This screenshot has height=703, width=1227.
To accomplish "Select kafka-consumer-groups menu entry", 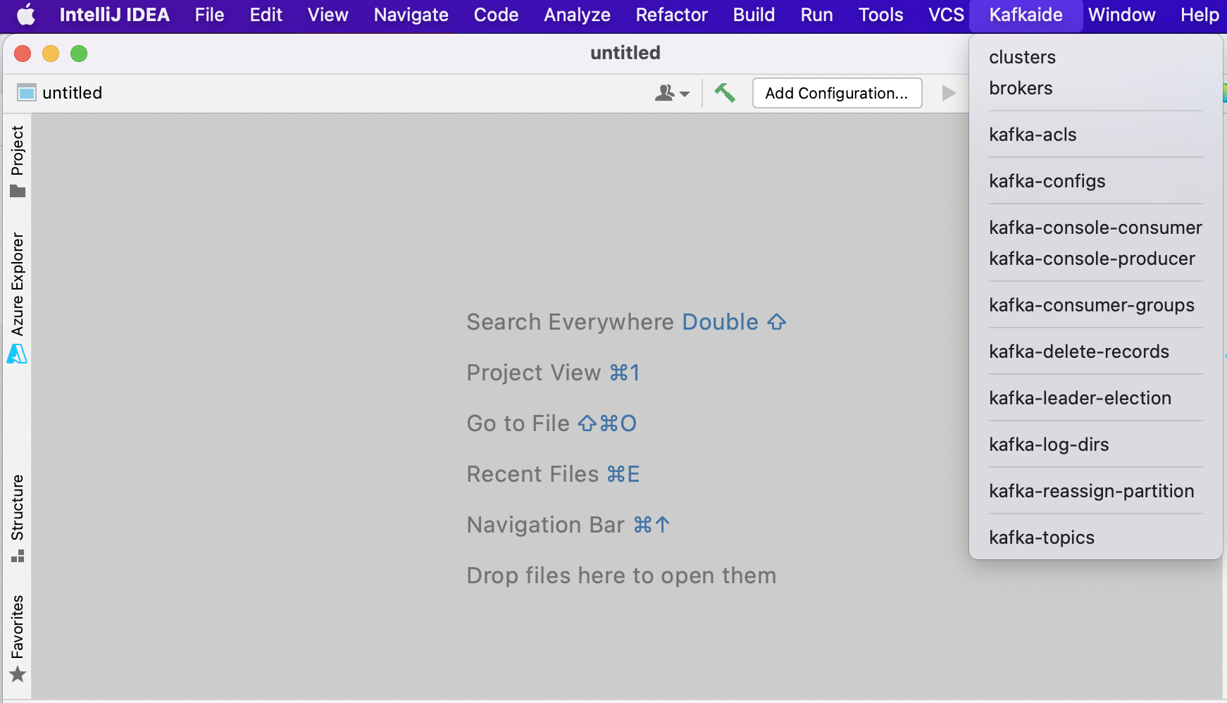I will click(x=1095, y=305).
